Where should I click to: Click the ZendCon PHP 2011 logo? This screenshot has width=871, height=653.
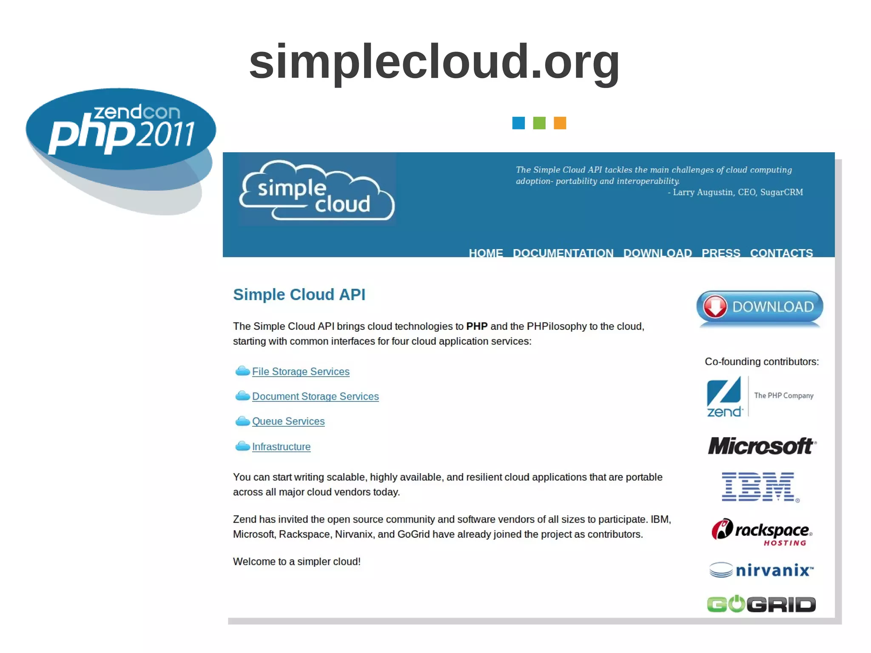[121, 151]
